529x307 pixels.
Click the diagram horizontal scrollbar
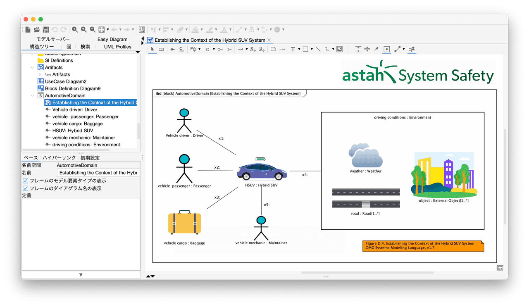point(367,273)
